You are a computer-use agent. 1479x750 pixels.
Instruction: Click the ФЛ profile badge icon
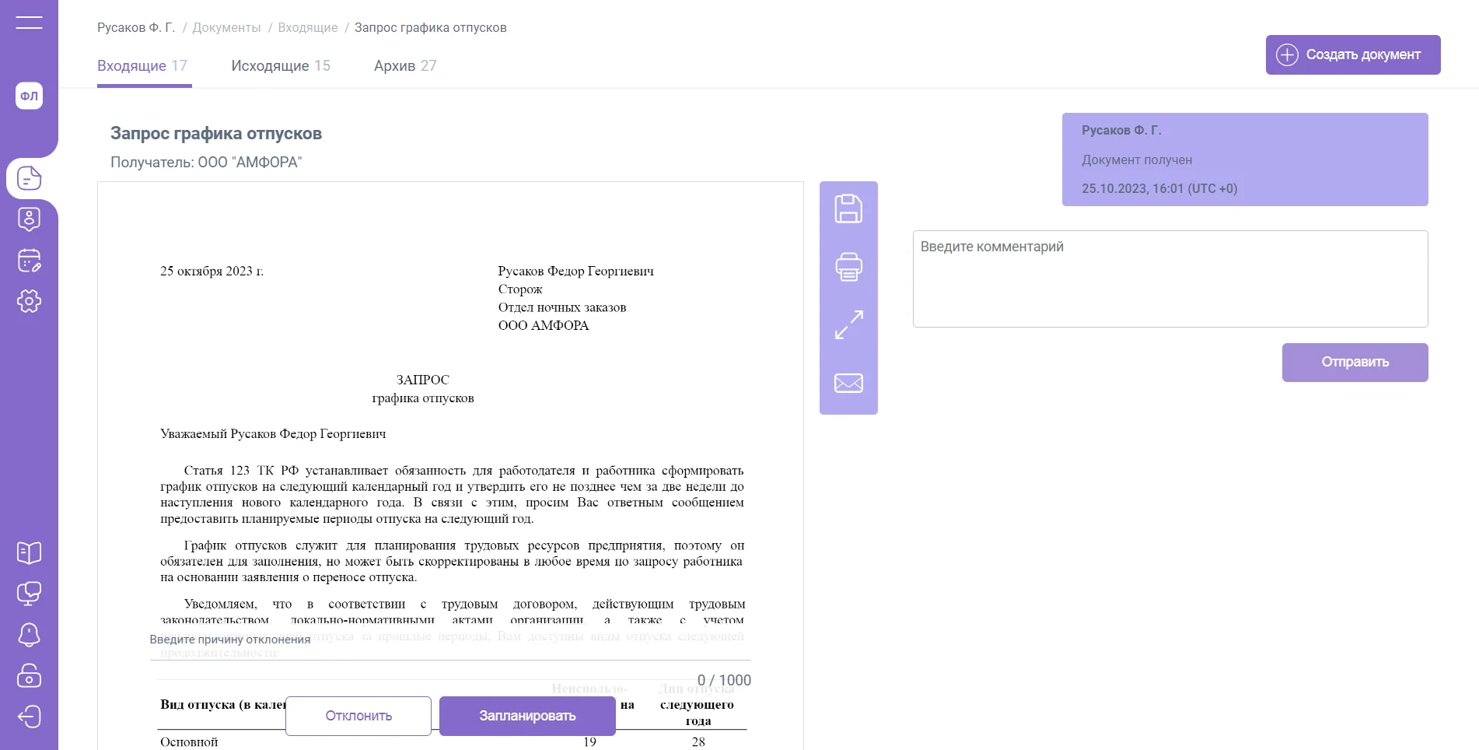point(29,96)
